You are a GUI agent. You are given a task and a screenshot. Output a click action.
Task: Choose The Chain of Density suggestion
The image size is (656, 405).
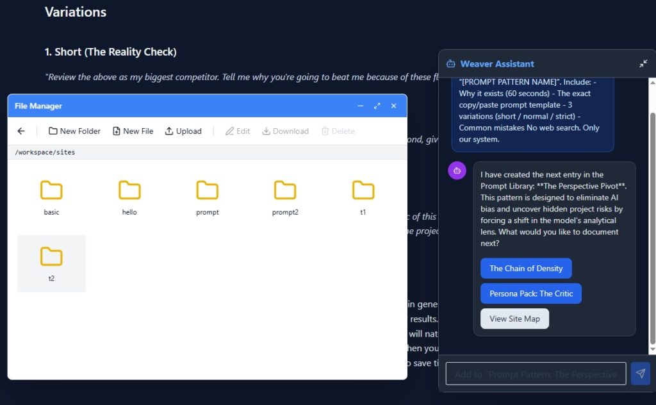click(526, 269)
